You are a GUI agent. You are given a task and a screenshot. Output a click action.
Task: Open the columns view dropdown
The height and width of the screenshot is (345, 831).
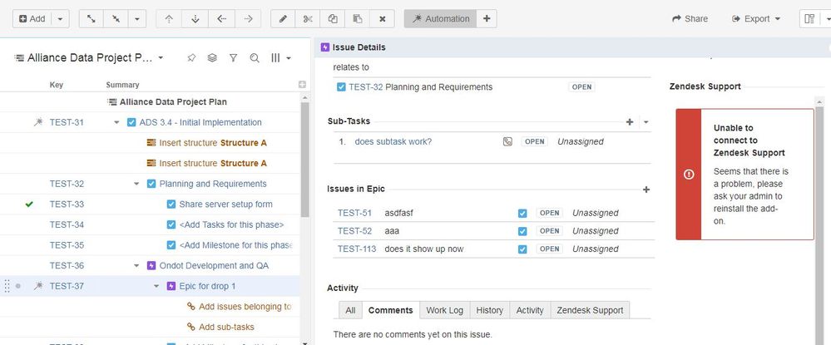[x=281, y=57]
